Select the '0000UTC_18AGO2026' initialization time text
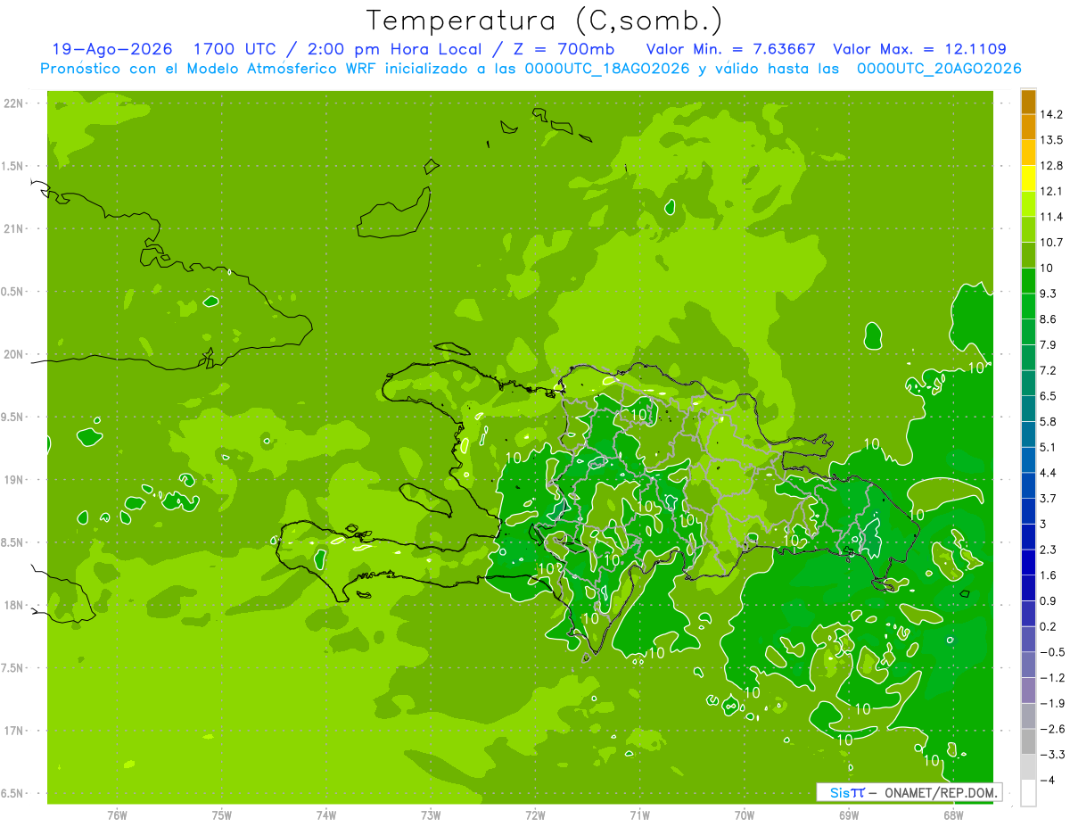Image resolution: width=1070 pixels, height=827 pixels. click(608, 68)
